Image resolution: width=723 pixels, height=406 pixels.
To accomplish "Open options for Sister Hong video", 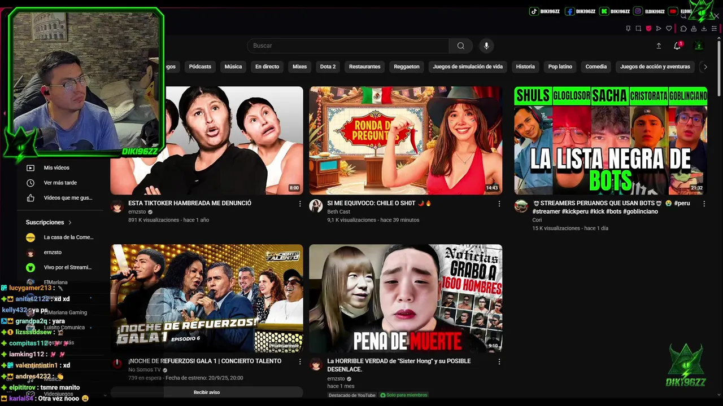I will 499,361.
